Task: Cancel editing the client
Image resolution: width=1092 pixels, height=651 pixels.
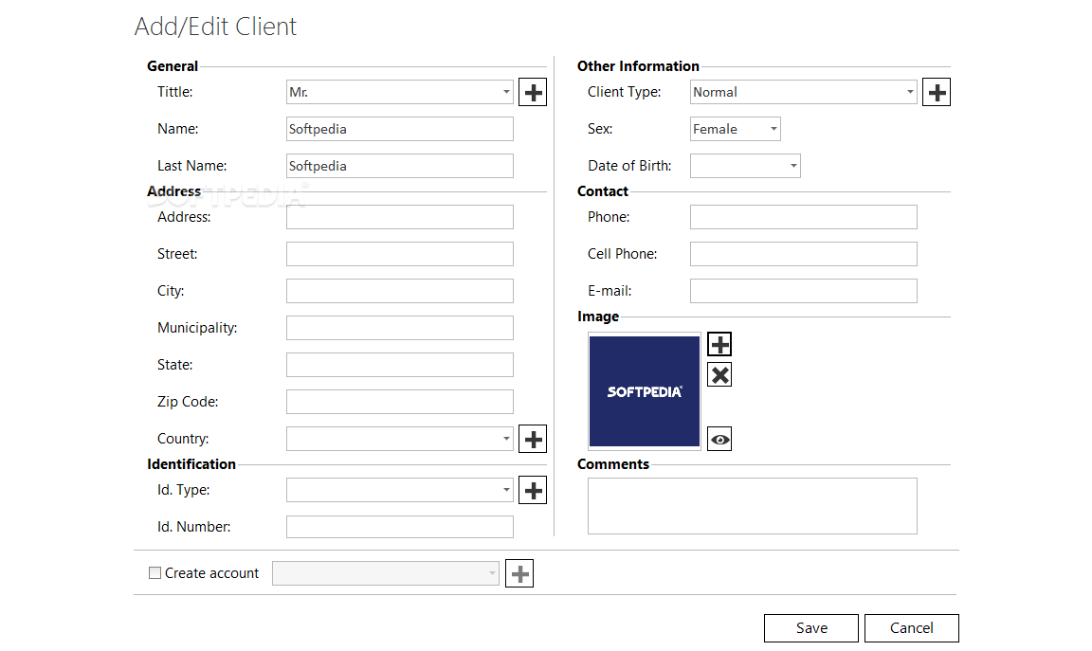Action: point(912,628)
